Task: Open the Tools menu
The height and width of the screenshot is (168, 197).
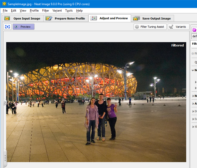Action: 69,11
